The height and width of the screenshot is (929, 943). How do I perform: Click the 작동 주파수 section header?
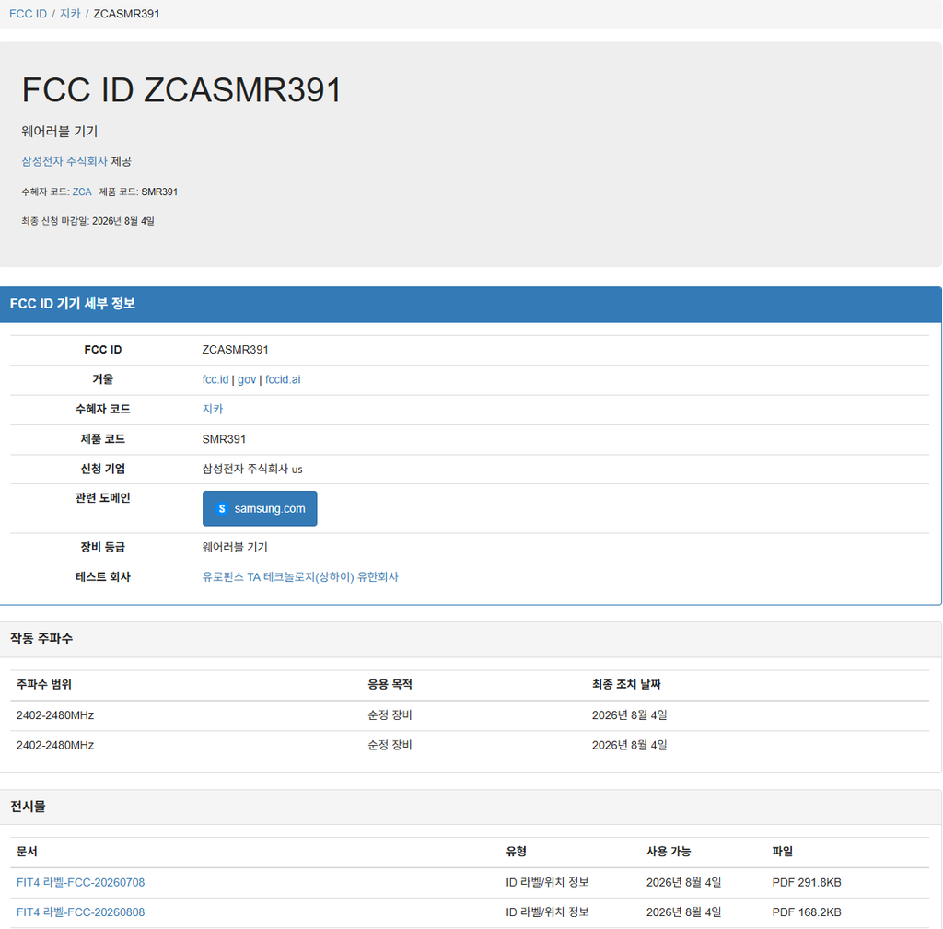click(471, 639)
